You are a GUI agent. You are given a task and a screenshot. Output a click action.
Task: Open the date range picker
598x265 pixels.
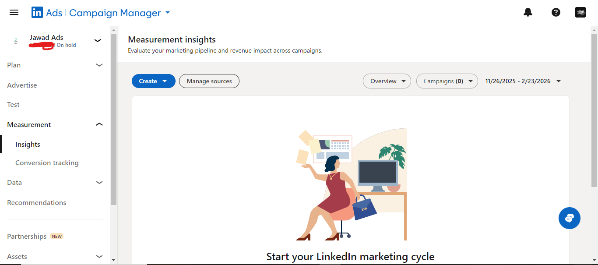(x=523, y=81)
